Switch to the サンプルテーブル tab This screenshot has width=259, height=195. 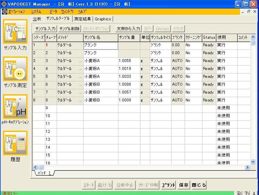click(x=58, y=19)
